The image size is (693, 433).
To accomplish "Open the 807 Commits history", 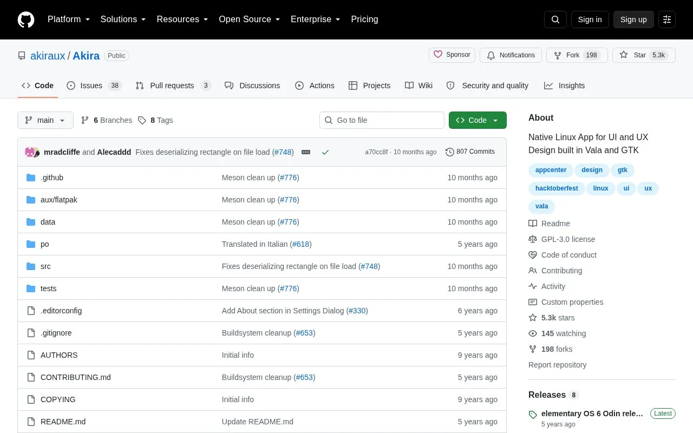I will 470,152.
